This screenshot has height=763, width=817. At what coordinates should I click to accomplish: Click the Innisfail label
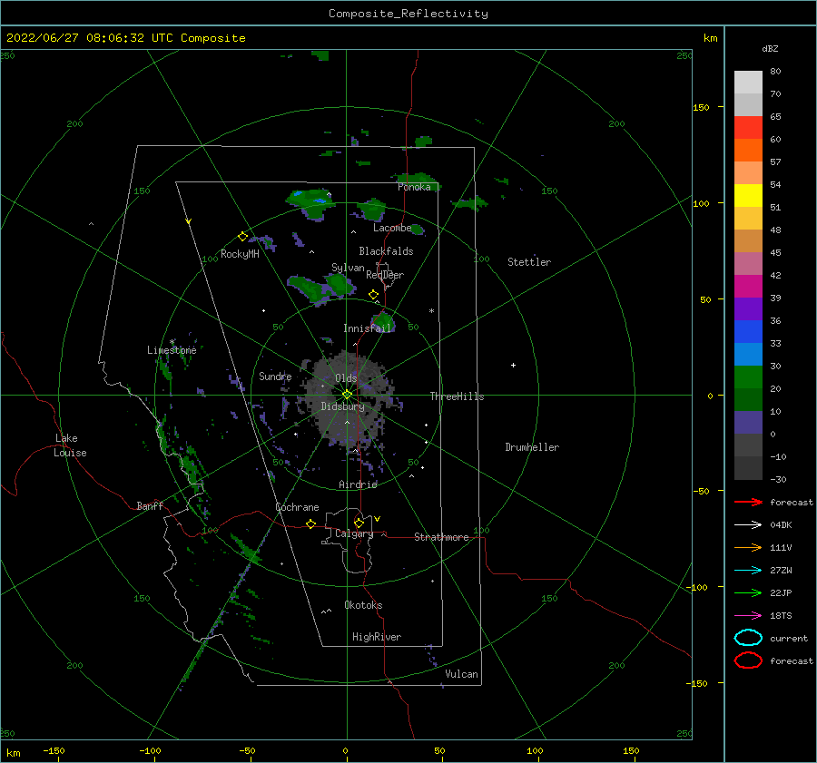click(367, 328)
